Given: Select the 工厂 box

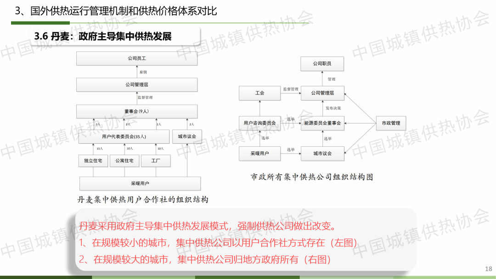Looking at the screenshot, I should click(x=155, y=161).
